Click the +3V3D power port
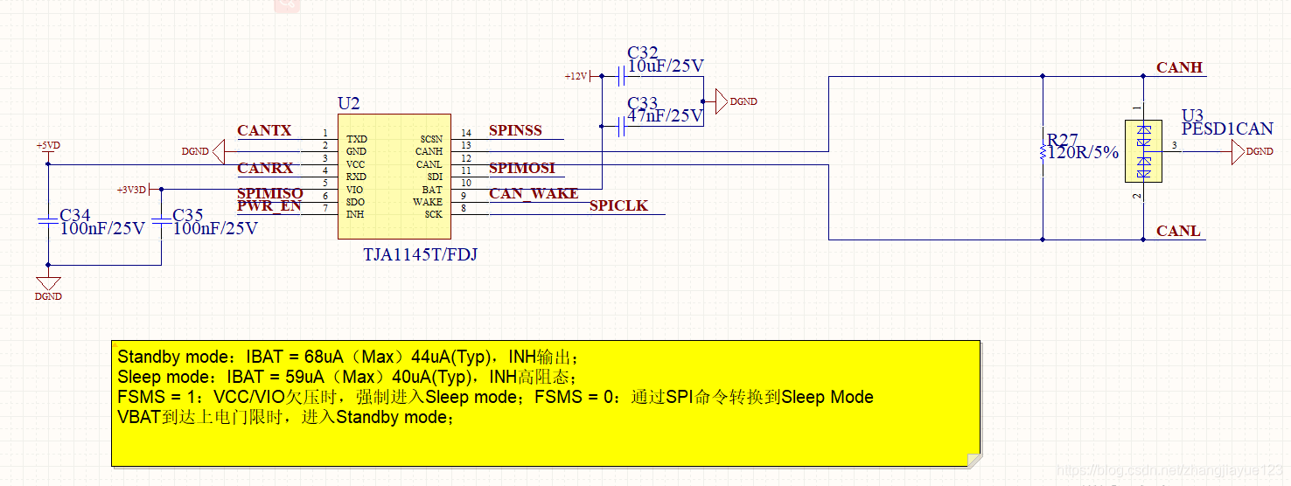Screen dimensions: 1291x486 pos(136,189)
